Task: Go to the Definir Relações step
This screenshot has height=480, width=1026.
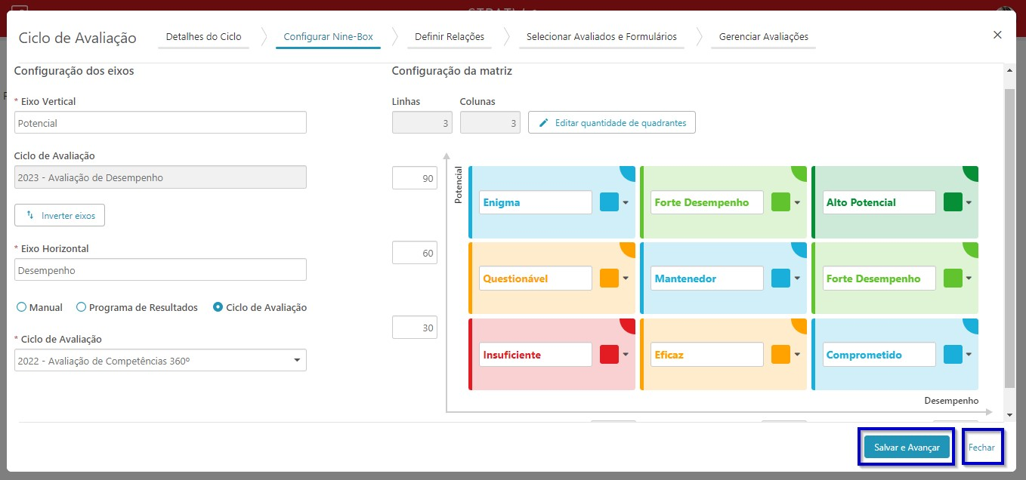Action: (x=450, y=36)
